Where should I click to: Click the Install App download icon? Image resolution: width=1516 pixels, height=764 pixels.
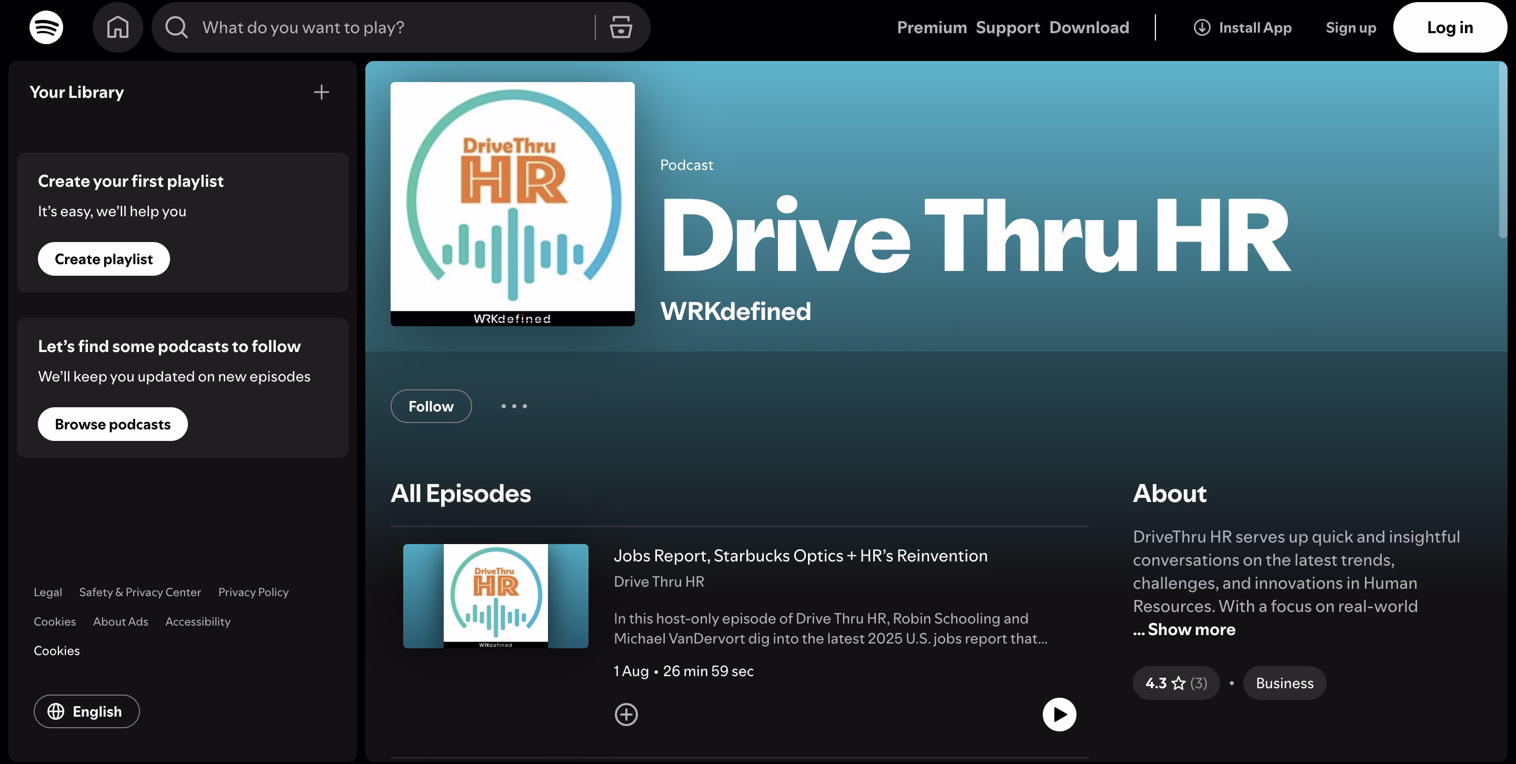point(1202,27)
